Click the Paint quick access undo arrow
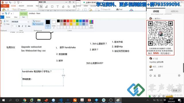 point(6,13)
